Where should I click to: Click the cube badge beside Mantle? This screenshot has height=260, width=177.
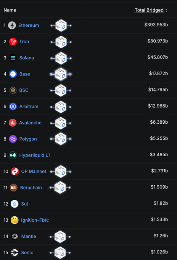click(x=60, y=237)
